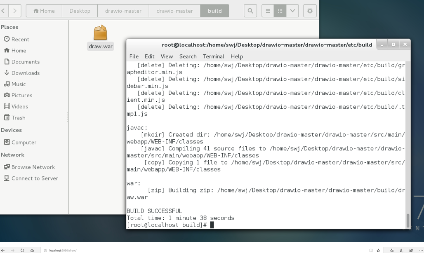Image resolution: width=424 pixels, height=253 pixels.
Task: Click Browse Network in sidebar
Action: pos(29,167)
